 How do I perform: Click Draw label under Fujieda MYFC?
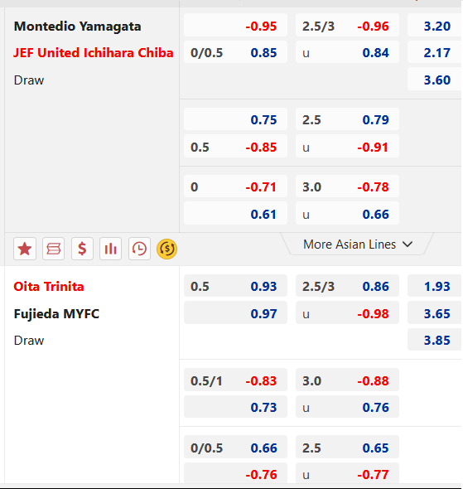click(x=29, y=341)
